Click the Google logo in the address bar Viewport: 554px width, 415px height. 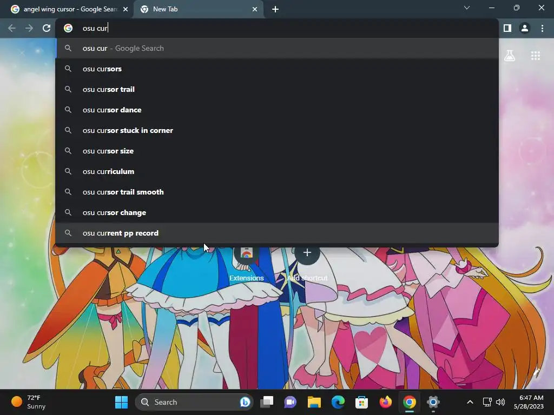(x=68, y=28)
